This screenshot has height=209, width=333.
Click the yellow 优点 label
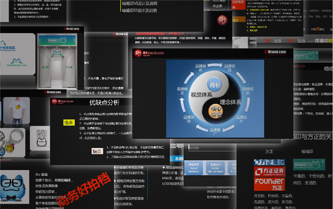[69, 122]
